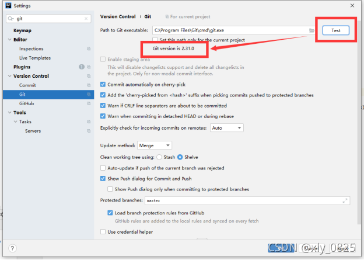Click project-level icon beside Tasks

89,122
